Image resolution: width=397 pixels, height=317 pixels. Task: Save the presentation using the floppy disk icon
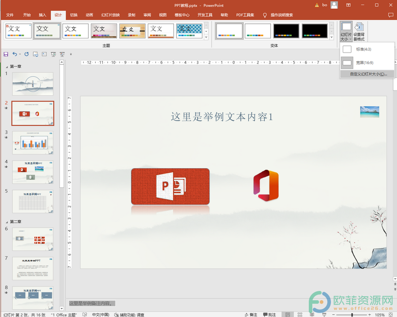click(6, 54)
